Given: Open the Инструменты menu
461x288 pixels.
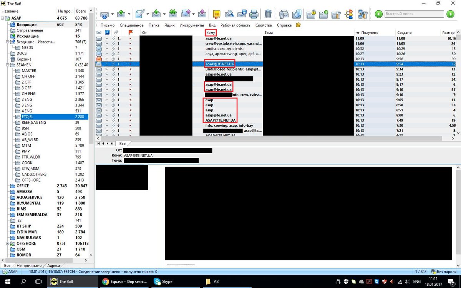Looking at the screenshot, I should coord(192,25).
